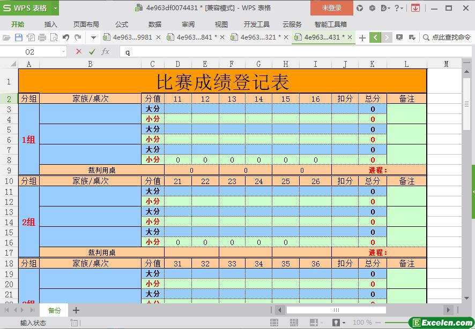Cancel the entry with the red X

point(79,52)
